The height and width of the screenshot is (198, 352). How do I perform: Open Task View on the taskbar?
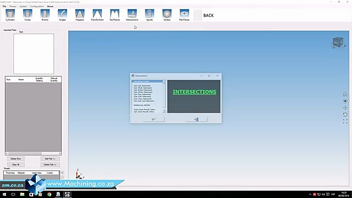pos(13,194)
